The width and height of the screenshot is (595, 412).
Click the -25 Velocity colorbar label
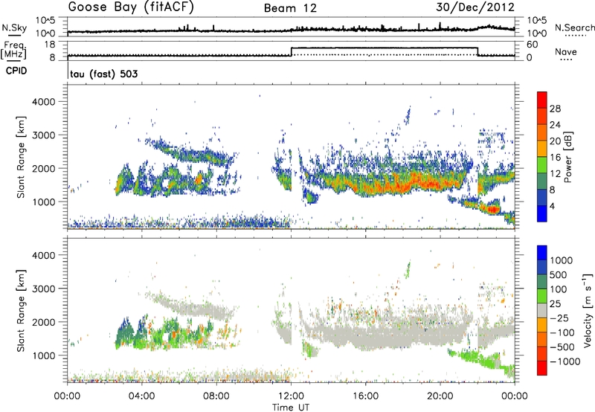click(x=559, y=318)
